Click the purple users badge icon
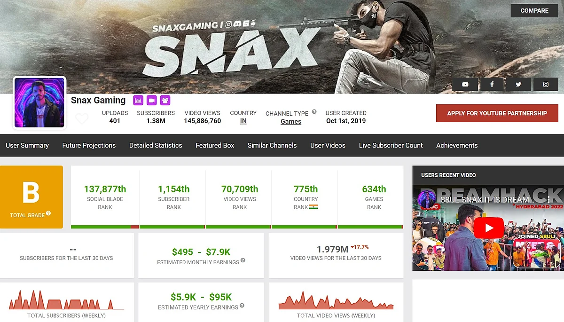This screenshot has width=564, height=322. (x=165, y=100)
